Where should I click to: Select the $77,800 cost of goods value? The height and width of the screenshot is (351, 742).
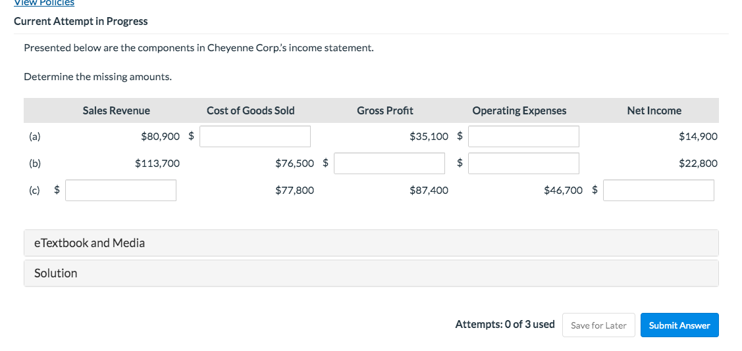[x=294, y=191]
